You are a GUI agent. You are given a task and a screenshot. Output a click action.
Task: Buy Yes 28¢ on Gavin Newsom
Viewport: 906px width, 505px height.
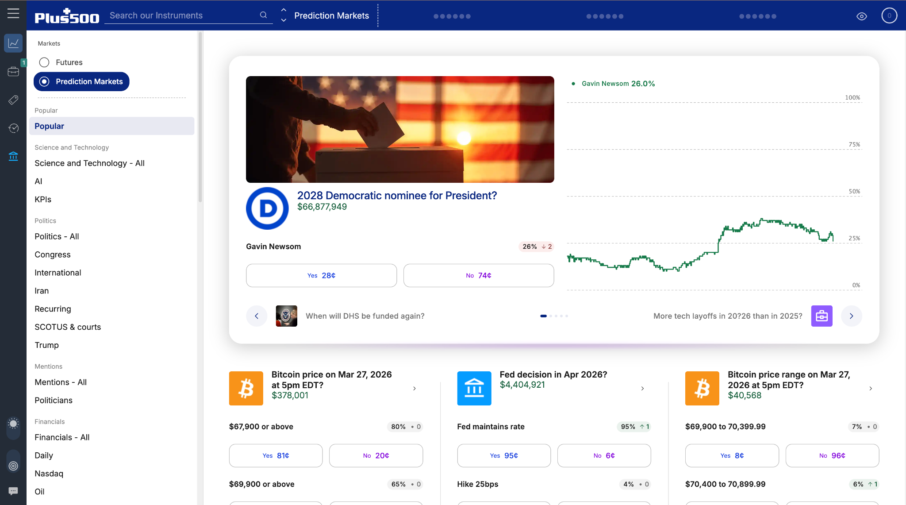click(321, 275)
